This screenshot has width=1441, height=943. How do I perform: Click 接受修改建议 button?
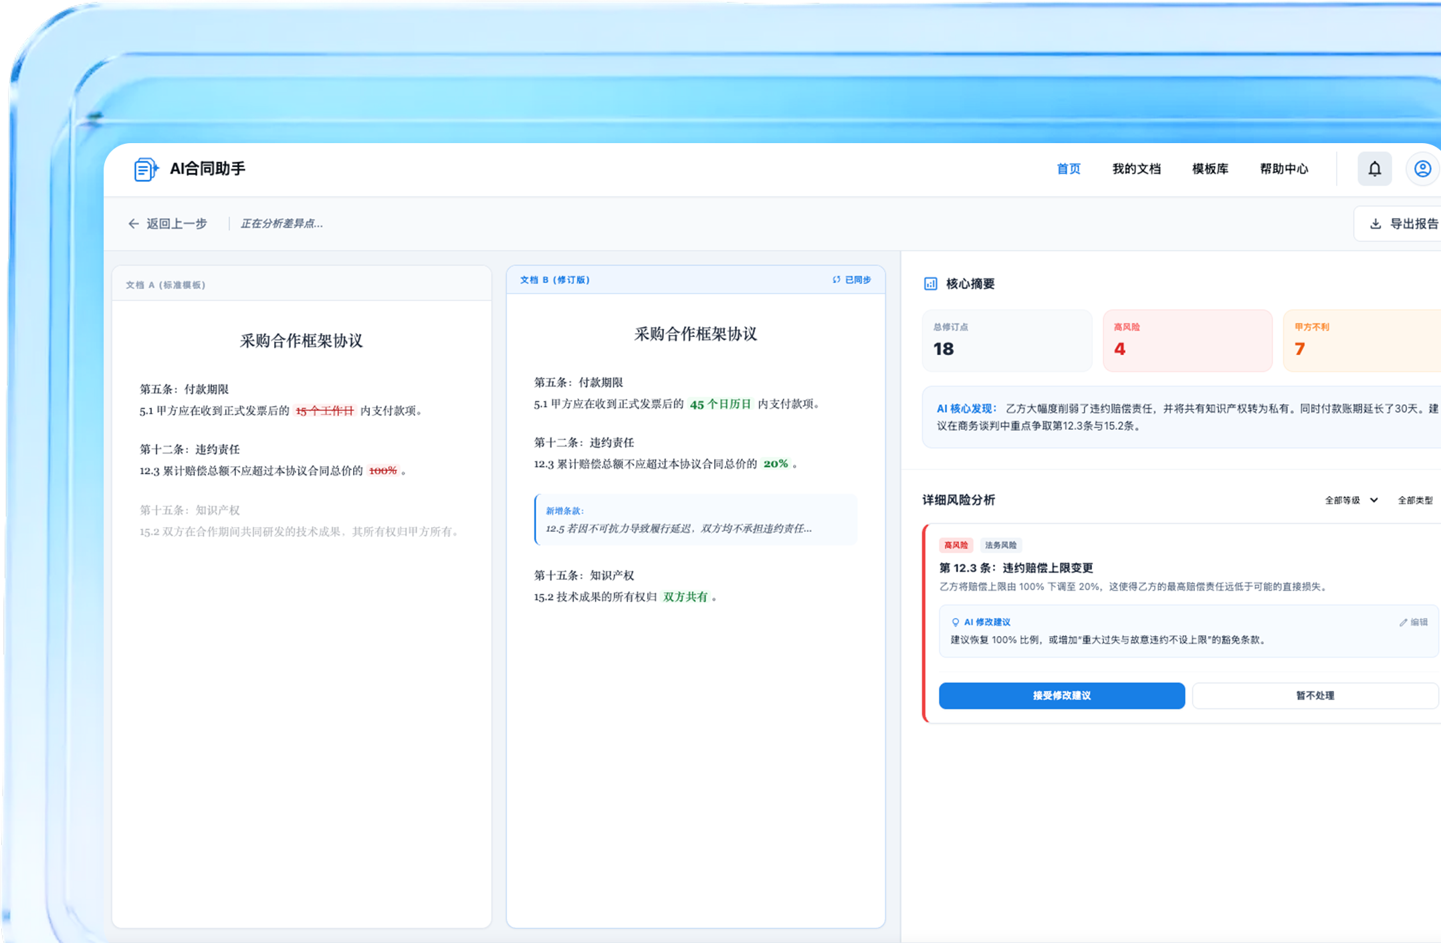click(x=1062, y=696)
